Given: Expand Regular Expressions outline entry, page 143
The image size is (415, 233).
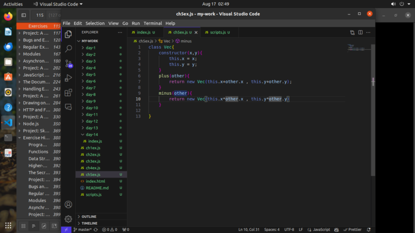Looking at the screenshot, I should tap(20, 47).
